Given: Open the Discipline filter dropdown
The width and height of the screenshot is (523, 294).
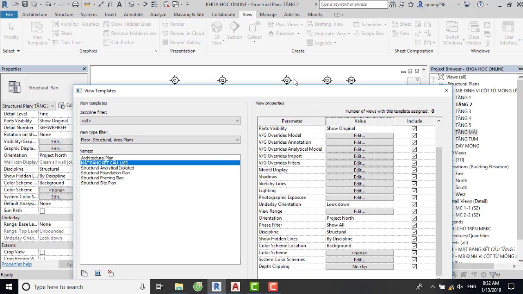Looking at the screenshot, I should pos(160,121).
